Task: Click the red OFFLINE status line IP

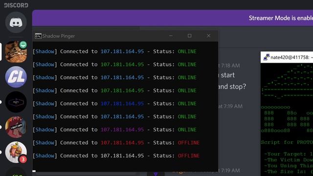Action: pyautogui.click(x=122, y=143)
